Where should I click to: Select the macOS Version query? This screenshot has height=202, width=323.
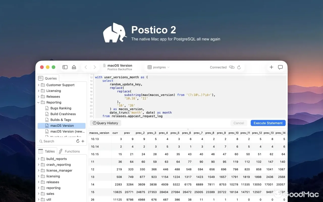[62, 125]
